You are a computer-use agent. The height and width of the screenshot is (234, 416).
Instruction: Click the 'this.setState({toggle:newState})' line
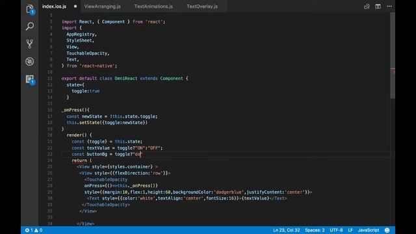point(107,123)
